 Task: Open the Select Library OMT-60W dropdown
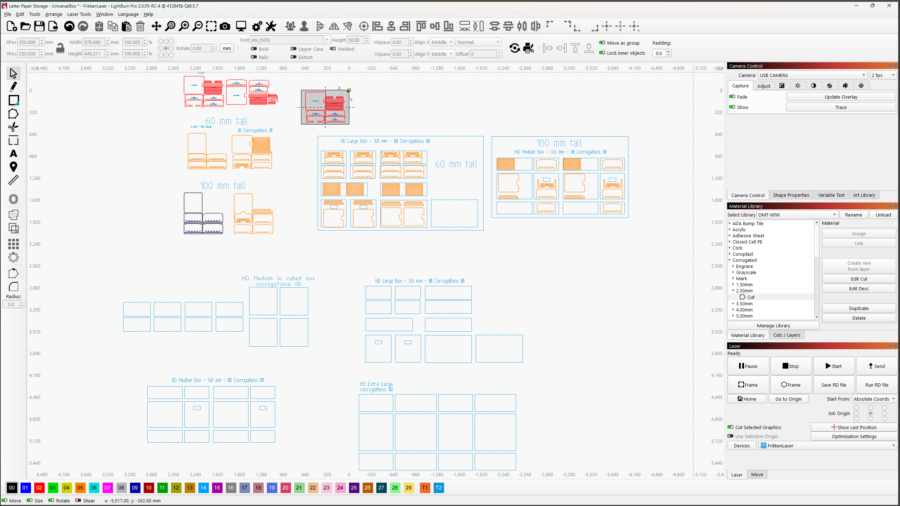tap(834, 215)
